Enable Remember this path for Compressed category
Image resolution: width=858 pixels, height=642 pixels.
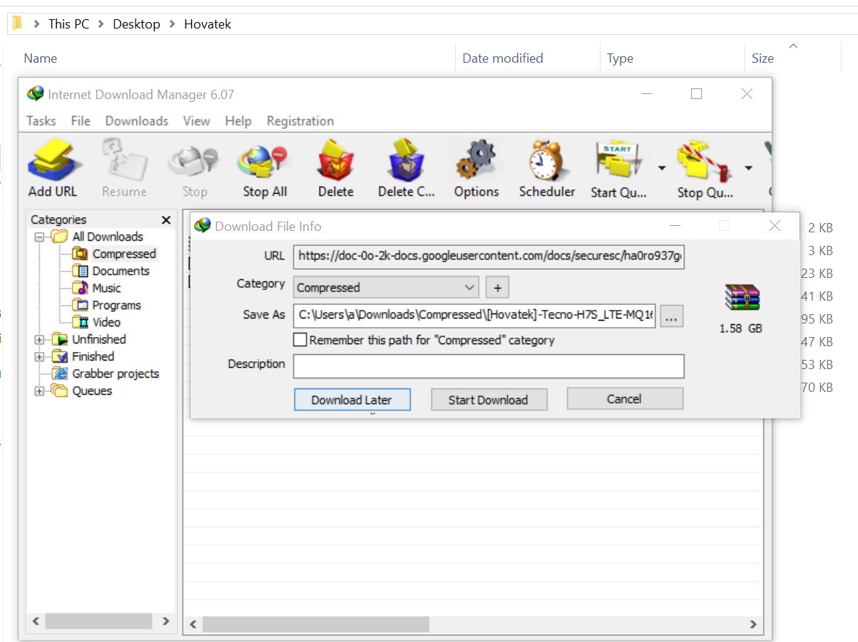pyautogui.click(x=300, y=340)
